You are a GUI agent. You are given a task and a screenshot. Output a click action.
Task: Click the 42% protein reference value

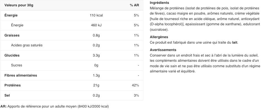(135, 85)
